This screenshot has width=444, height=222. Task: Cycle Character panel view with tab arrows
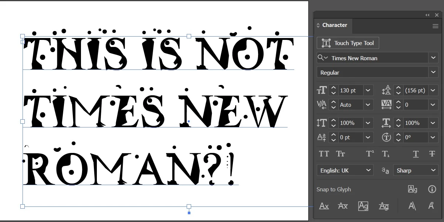click(318, 25)
